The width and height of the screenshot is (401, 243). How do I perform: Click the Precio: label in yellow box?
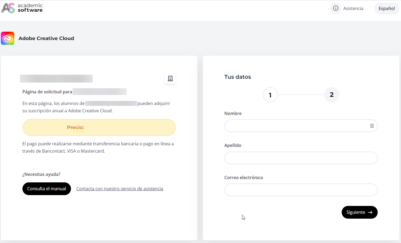tap(76, 127)
